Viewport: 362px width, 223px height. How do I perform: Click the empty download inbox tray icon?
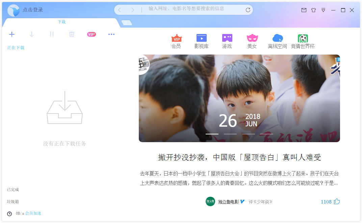point(64,107)
